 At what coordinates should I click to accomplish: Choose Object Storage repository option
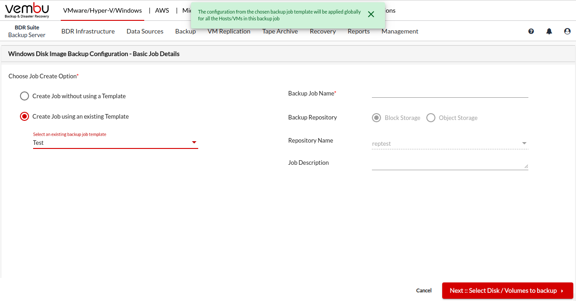431,118
